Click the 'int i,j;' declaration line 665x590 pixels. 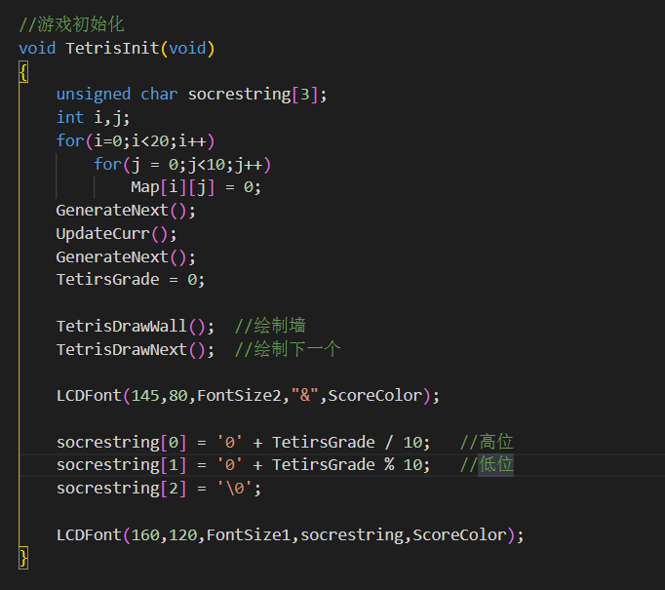[93, 117]
